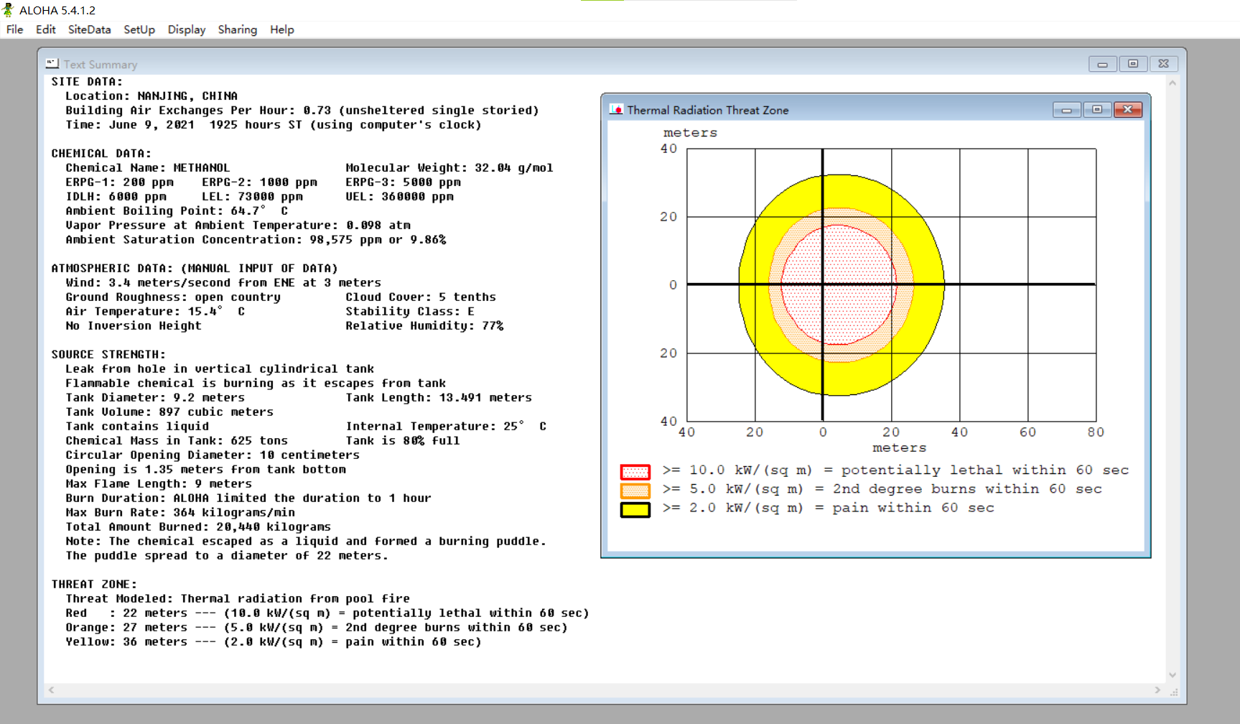Viewport: 1240px width, 724px height.
Task: Click the Red 22 meters threat line
Action: click(x=327, y=613)
